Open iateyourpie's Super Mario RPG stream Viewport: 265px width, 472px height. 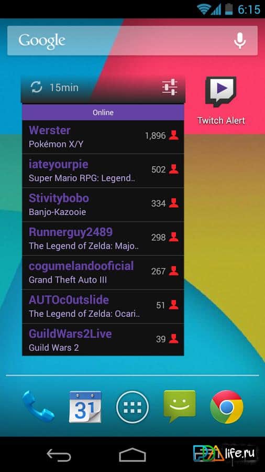pos(103,171)
